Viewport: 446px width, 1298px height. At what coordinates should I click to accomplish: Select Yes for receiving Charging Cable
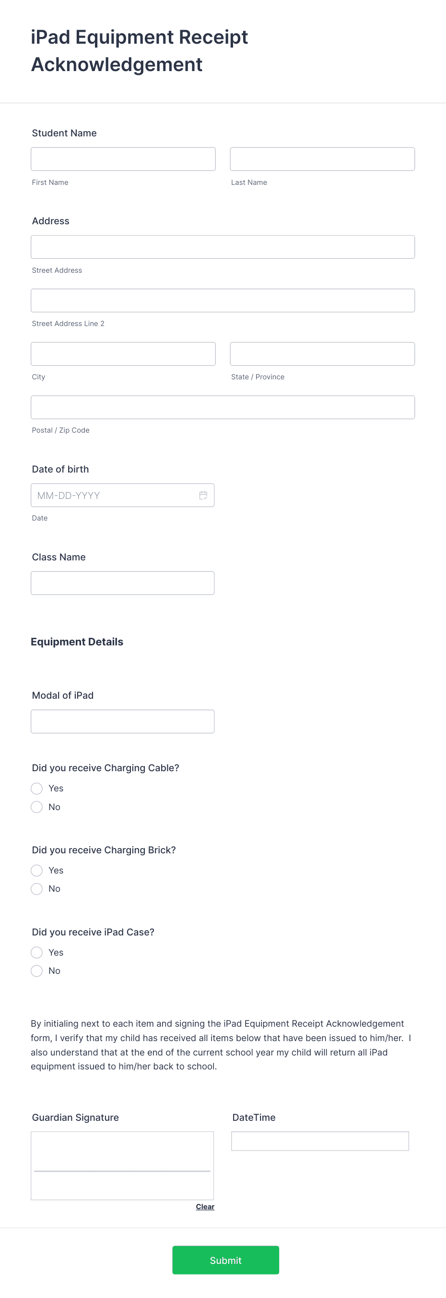tap(36, 788)
